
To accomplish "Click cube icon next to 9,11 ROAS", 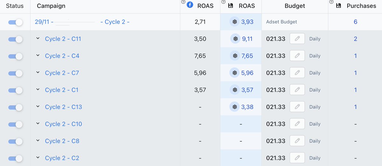I will coord(235,39).
